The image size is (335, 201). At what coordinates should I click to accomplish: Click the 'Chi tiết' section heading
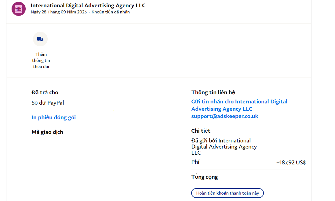tap(201, 131)
